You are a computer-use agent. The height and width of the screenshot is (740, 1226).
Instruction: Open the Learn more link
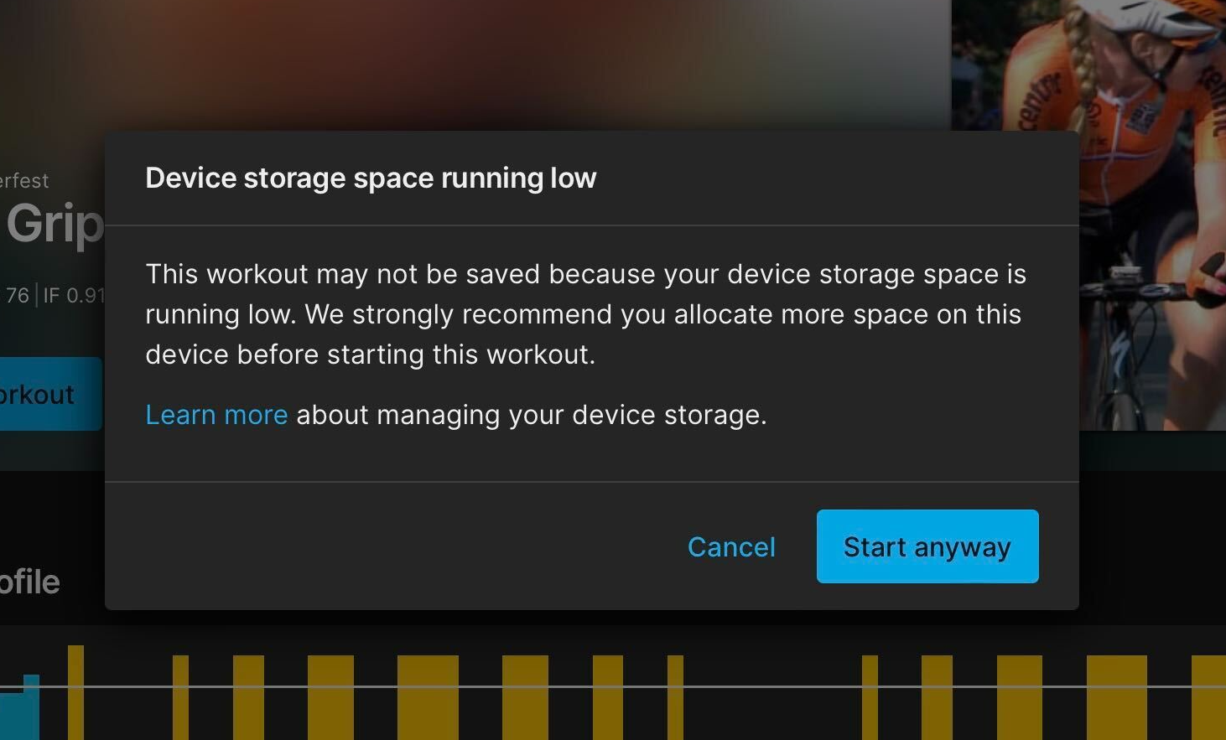point(216,415)
